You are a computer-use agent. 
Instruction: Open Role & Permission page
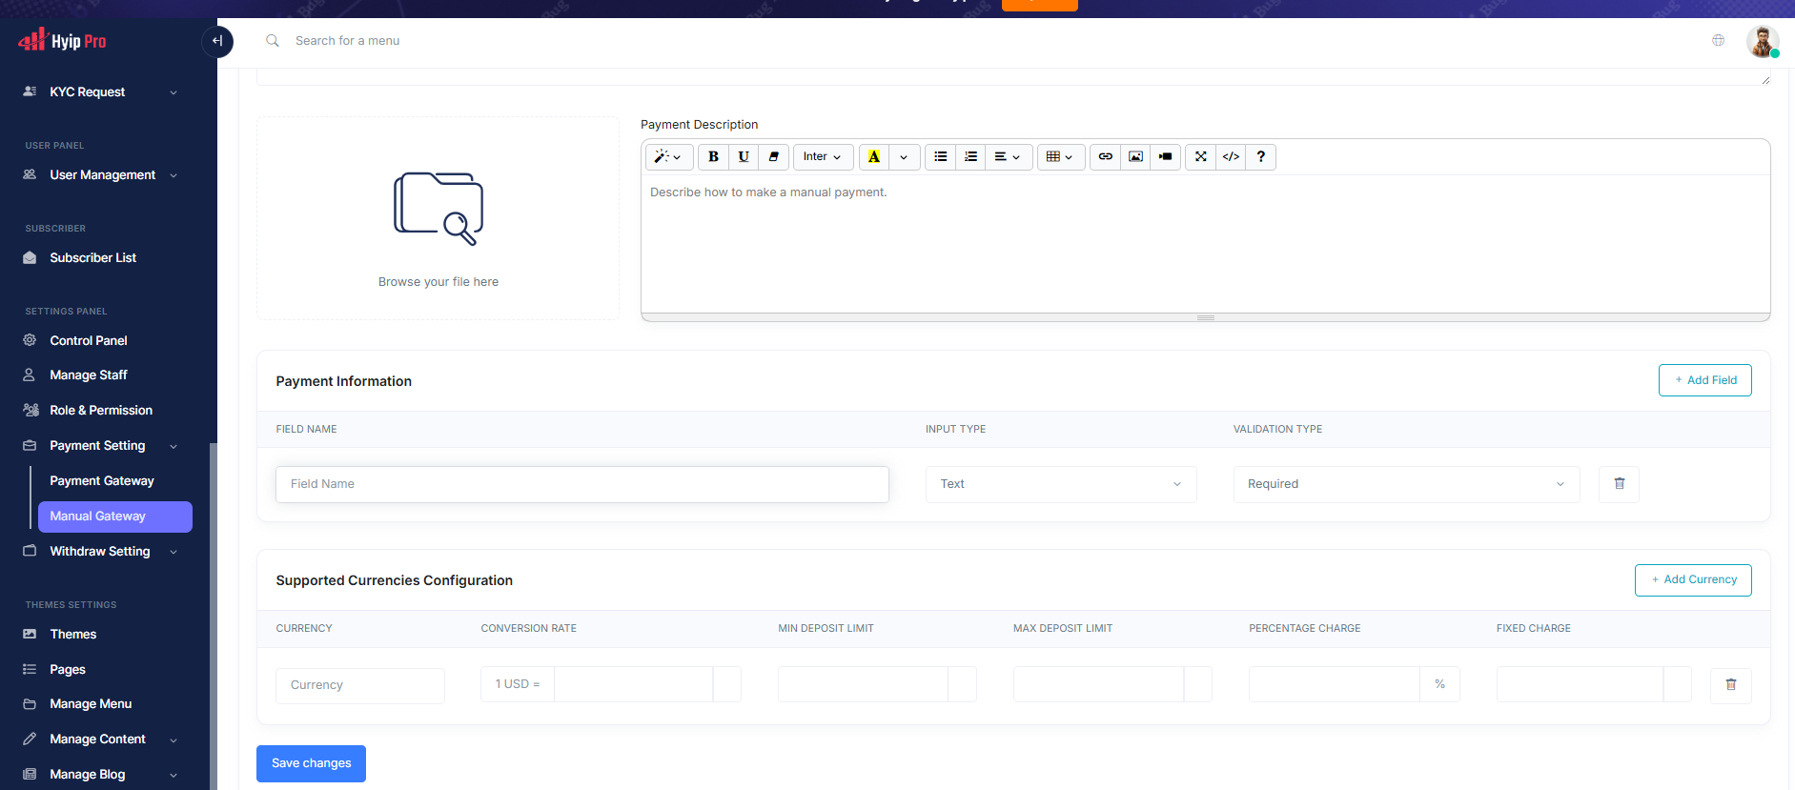[100, 411]
